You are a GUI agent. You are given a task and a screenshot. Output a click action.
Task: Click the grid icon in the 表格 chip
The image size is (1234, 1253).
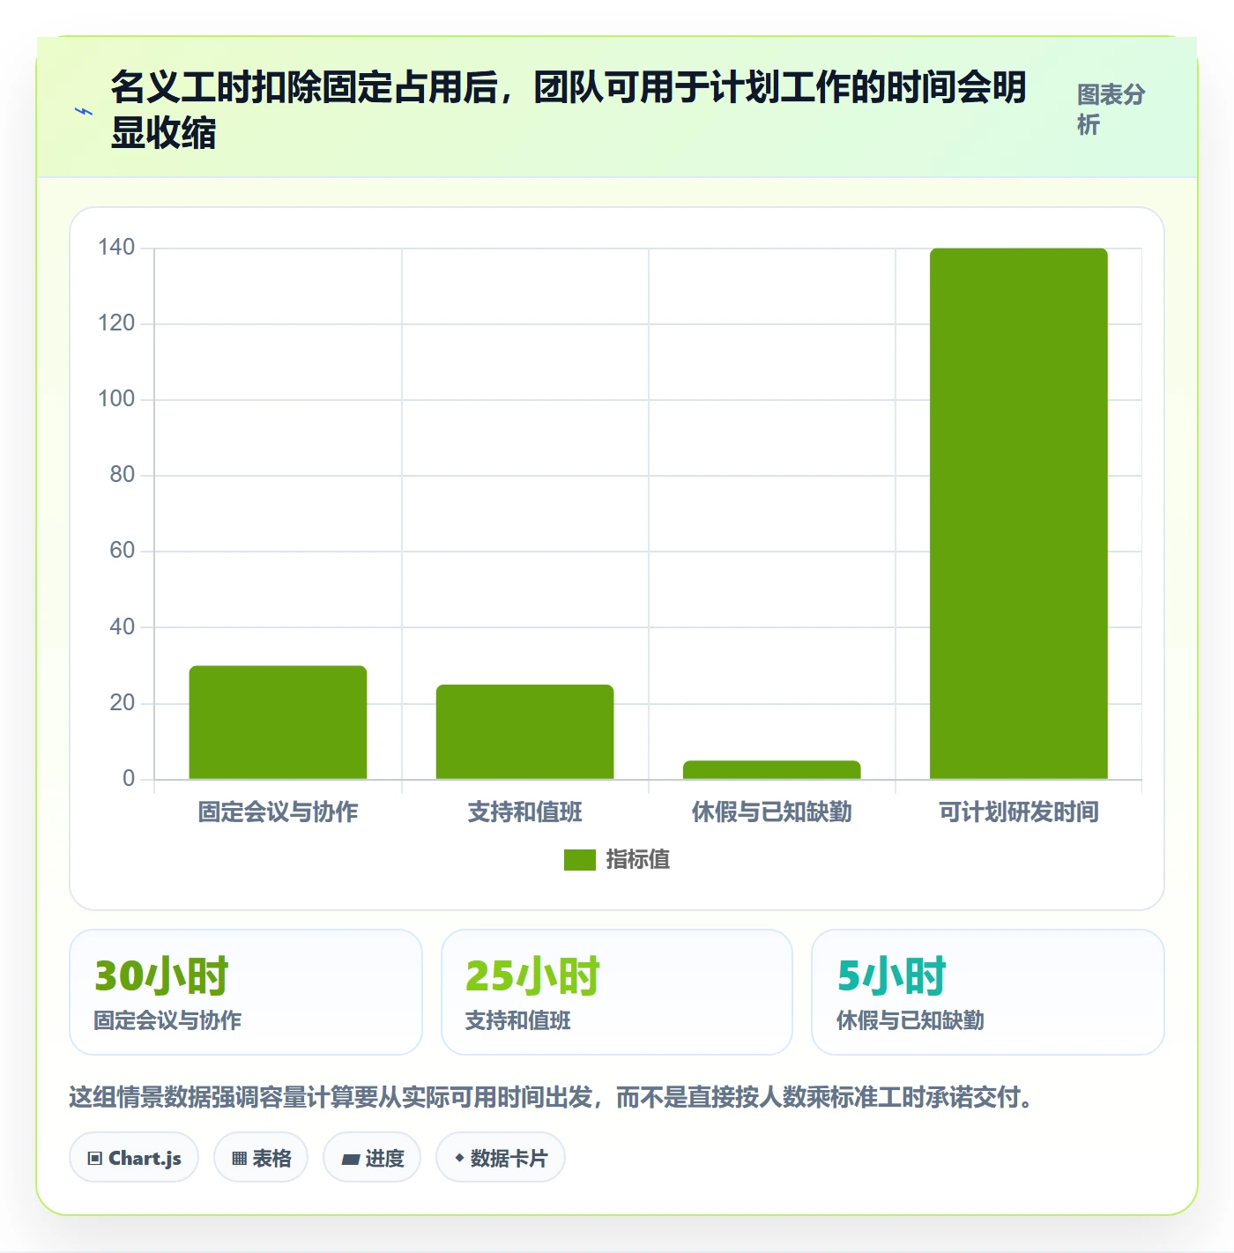click(x=239, y=1159)
